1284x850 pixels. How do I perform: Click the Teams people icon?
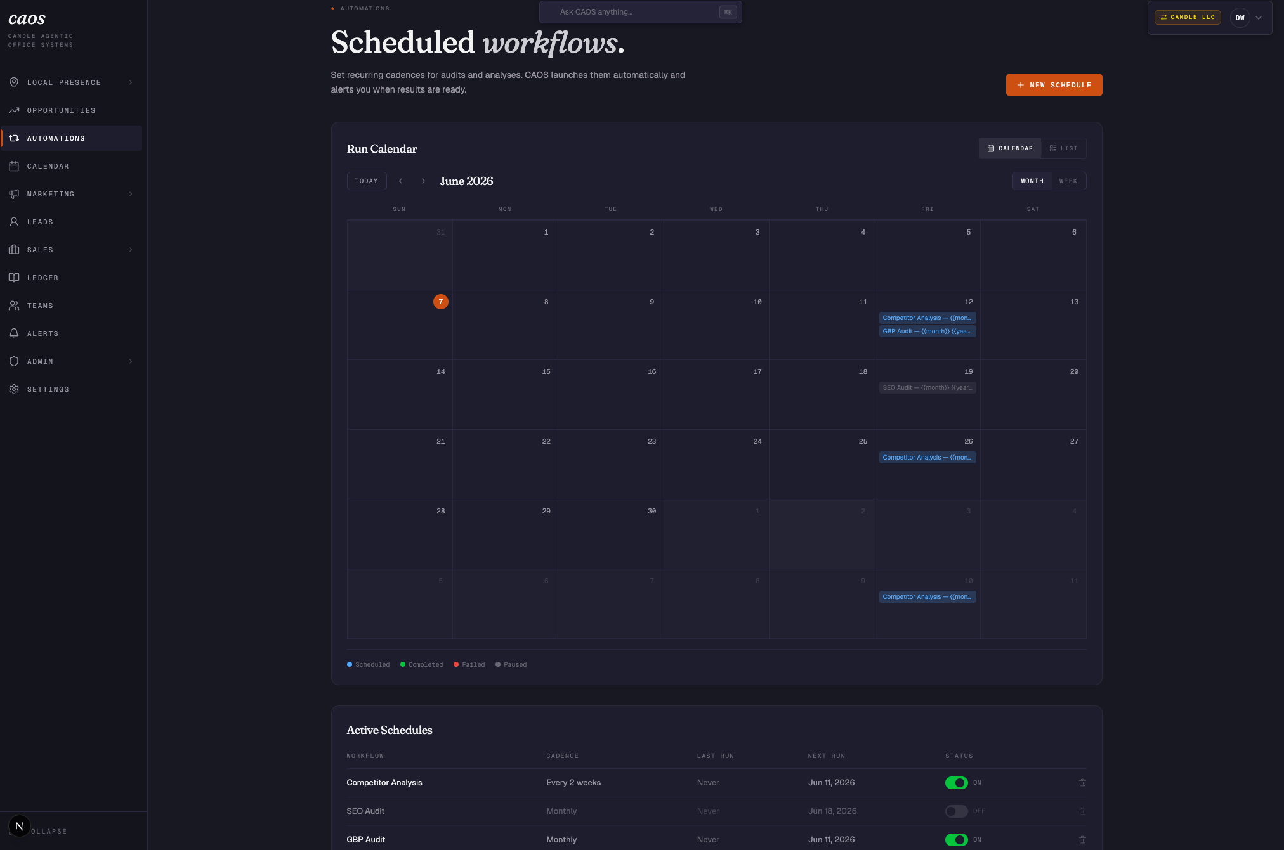point(14,306)
